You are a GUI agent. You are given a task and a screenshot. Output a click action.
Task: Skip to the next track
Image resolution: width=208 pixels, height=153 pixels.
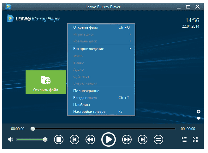coord(143,139)
